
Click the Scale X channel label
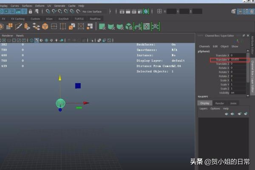click(224, 80)
